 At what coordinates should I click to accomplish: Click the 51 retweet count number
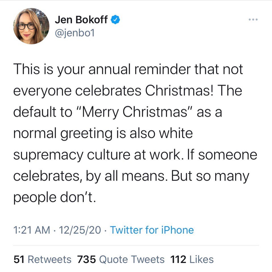pyautogui.click(x=19, y=259)
